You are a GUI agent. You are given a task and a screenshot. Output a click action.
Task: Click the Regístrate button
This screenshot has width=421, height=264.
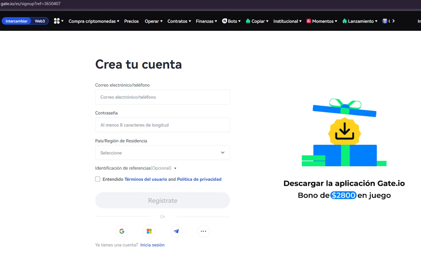163,200
